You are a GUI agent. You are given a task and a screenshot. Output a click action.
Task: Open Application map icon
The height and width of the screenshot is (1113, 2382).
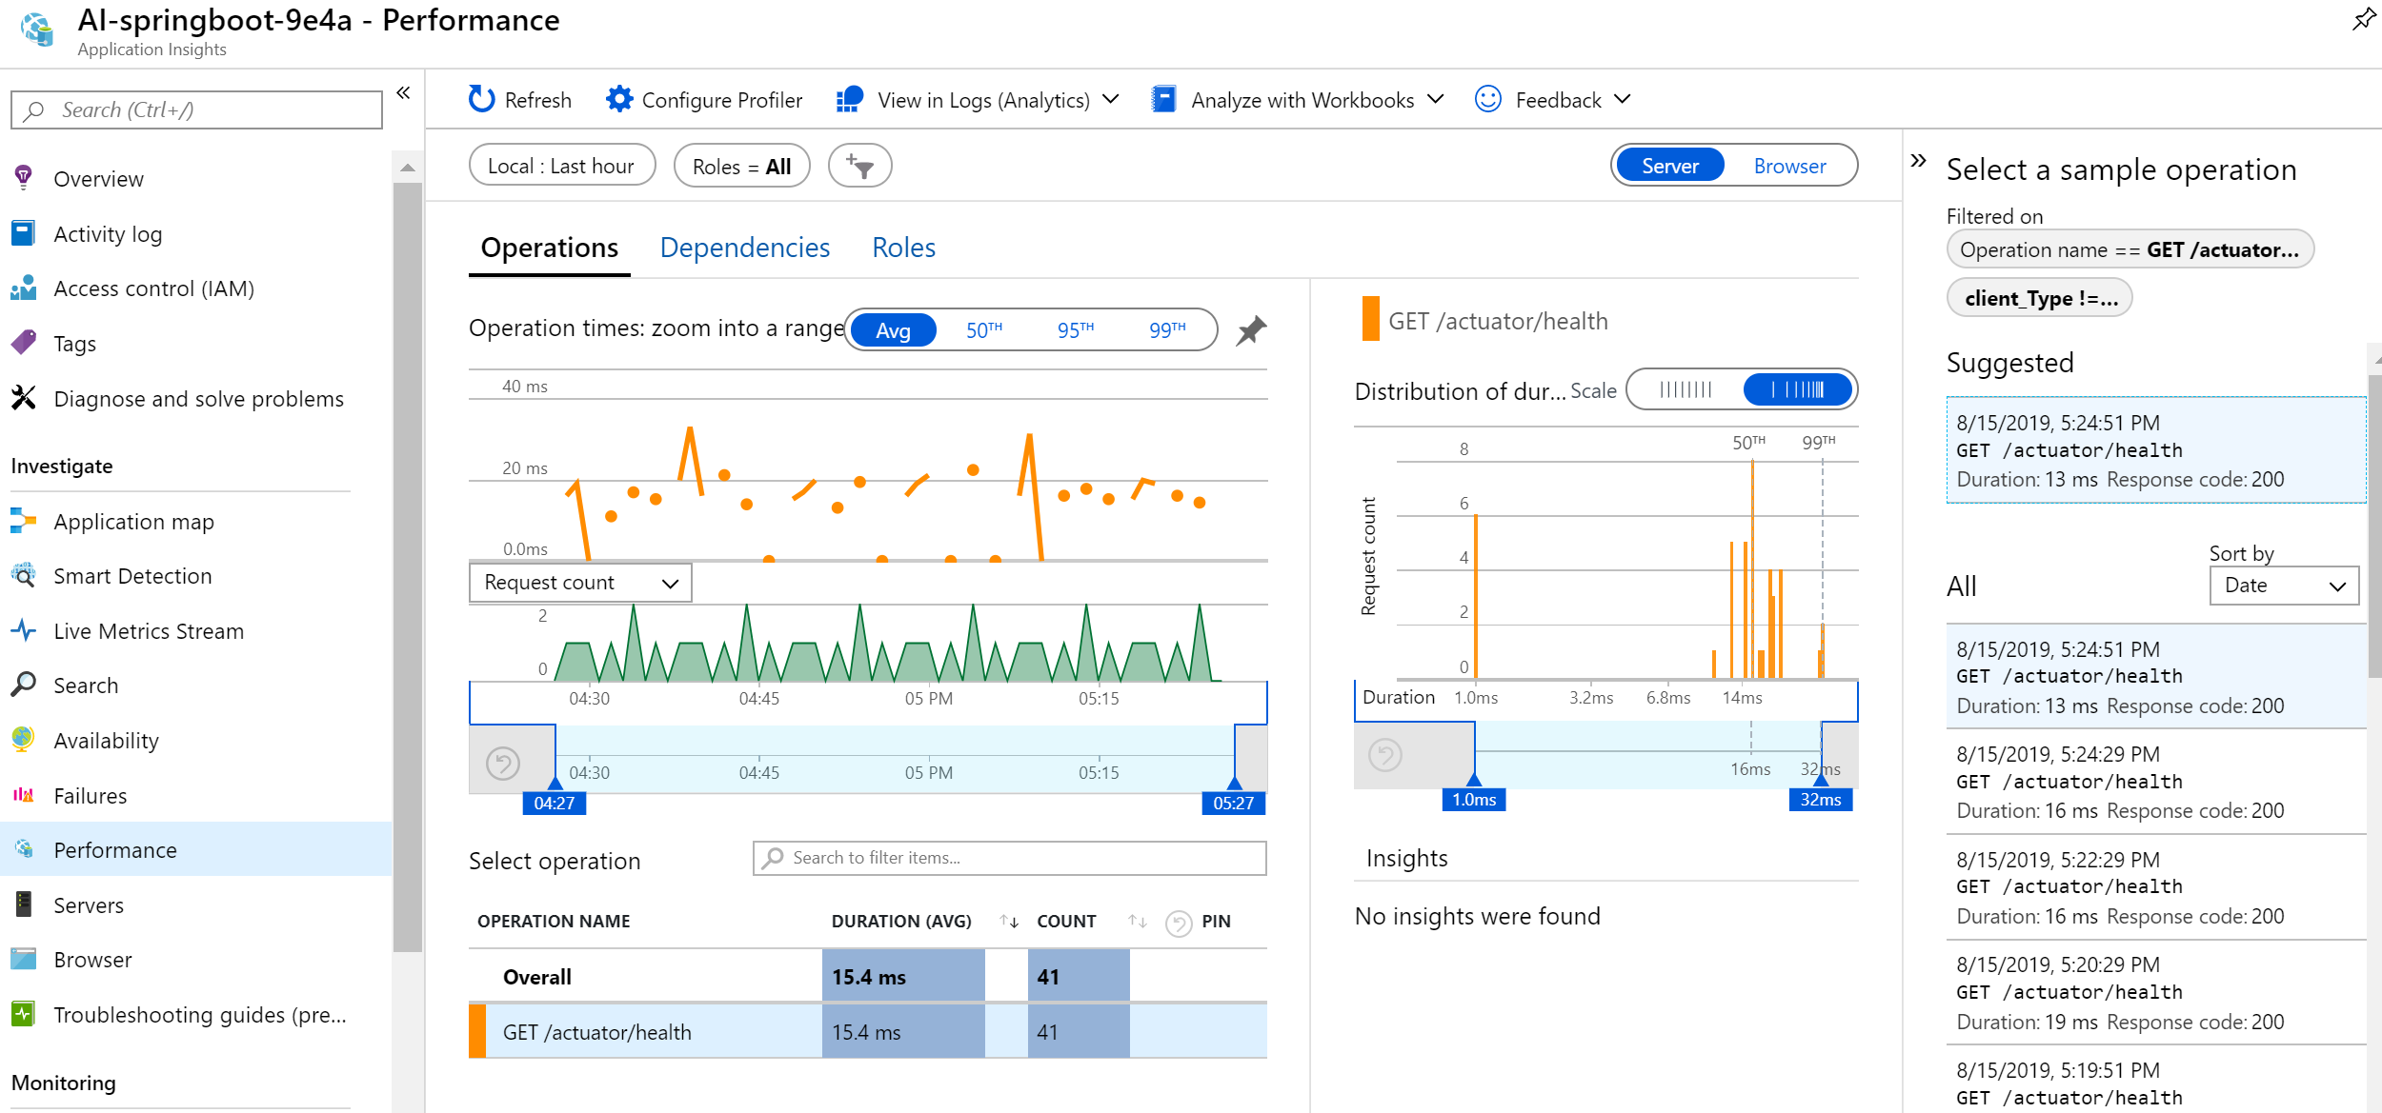click(24, 521)
